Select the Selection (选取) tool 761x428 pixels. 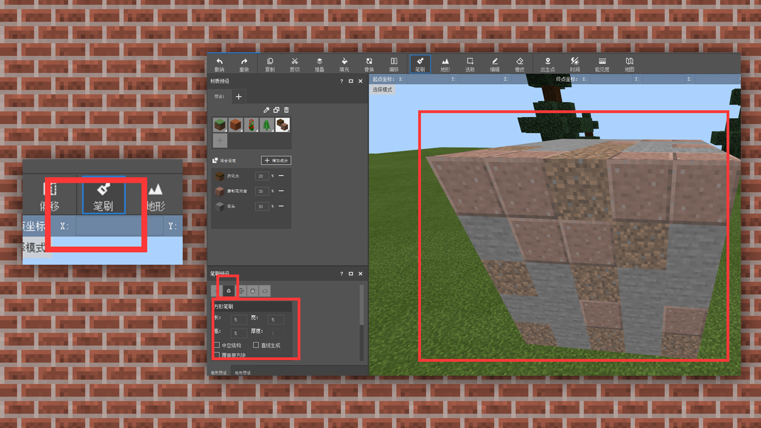470,64
